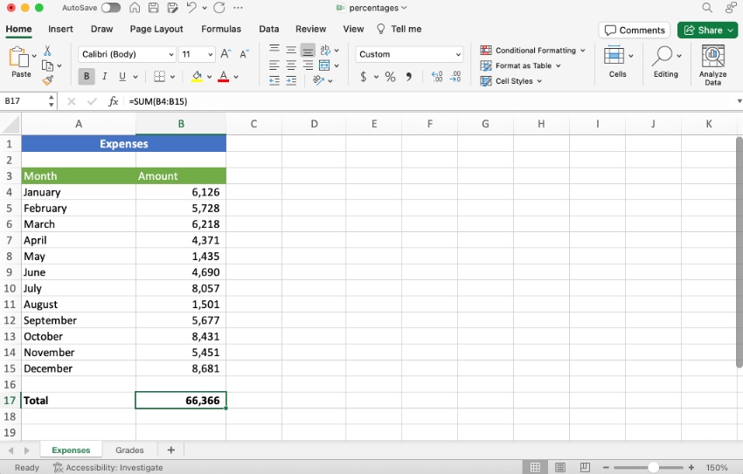Image resolution: width=743 pixels, height=474 pixels.
Task: Click the Undo arrow icon
Action: pos(191,8)
